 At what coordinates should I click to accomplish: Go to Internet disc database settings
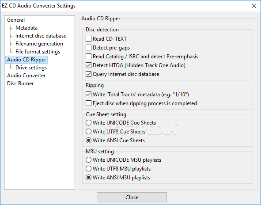[x=41, y=36]
